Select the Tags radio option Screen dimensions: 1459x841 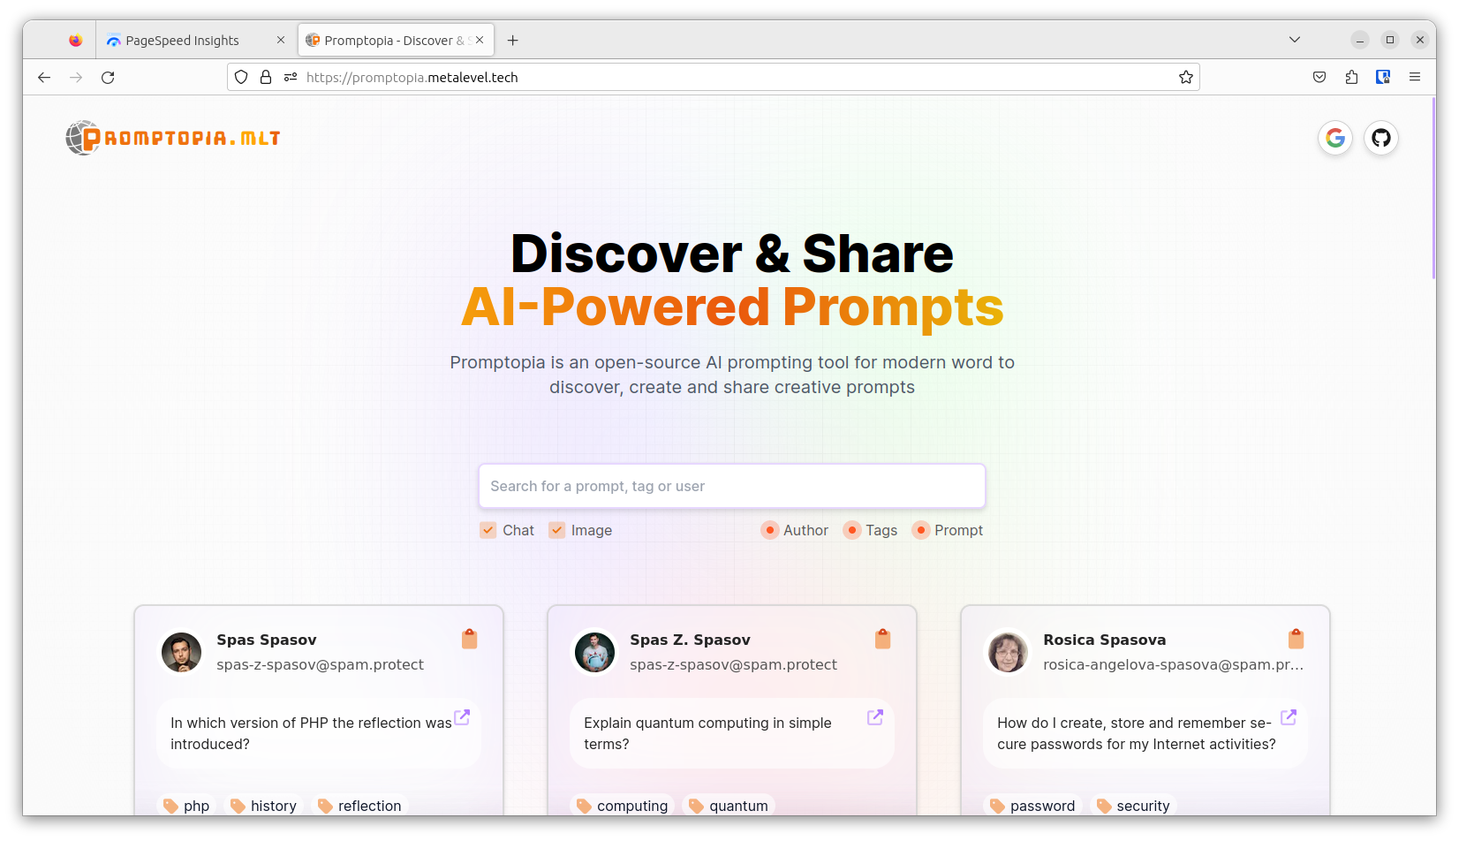tap(852, 530)
